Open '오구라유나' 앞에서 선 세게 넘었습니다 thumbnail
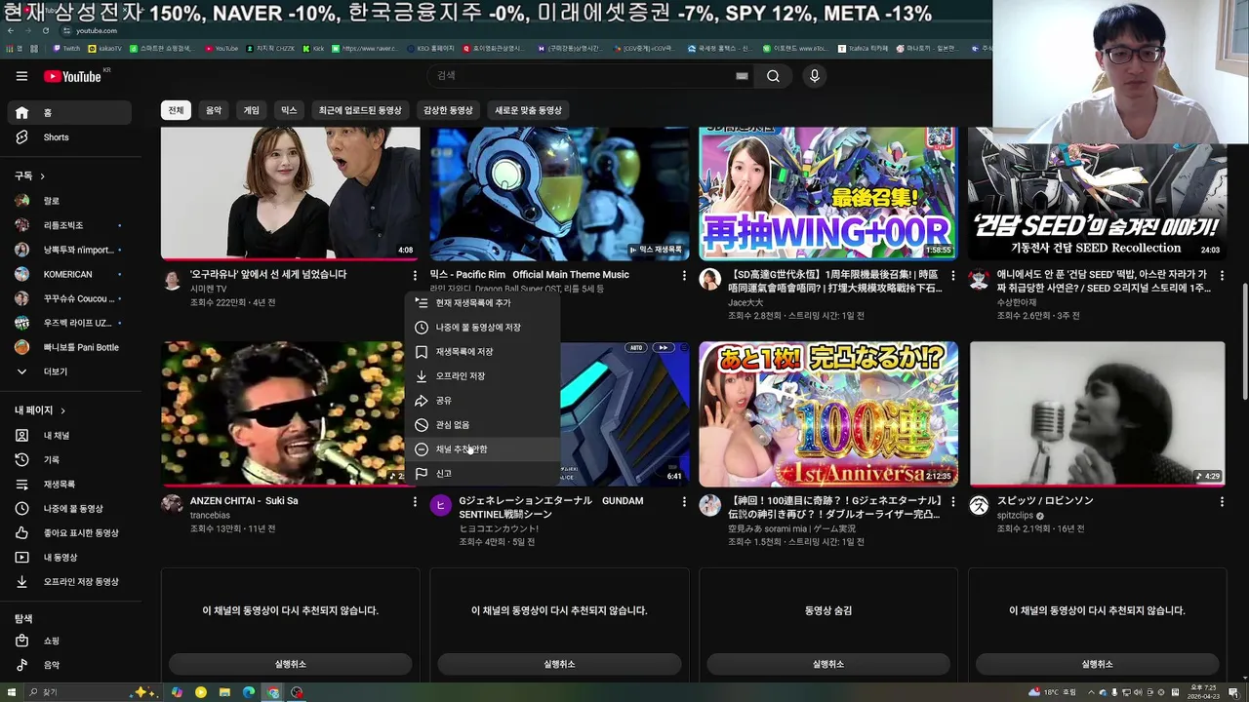 point(290,193)
